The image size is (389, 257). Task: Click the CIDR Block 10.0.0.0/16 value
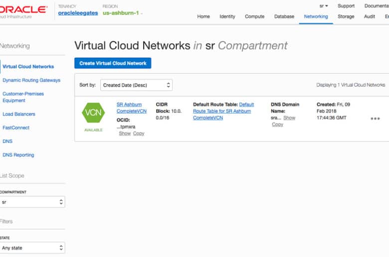tap(169, 111)
